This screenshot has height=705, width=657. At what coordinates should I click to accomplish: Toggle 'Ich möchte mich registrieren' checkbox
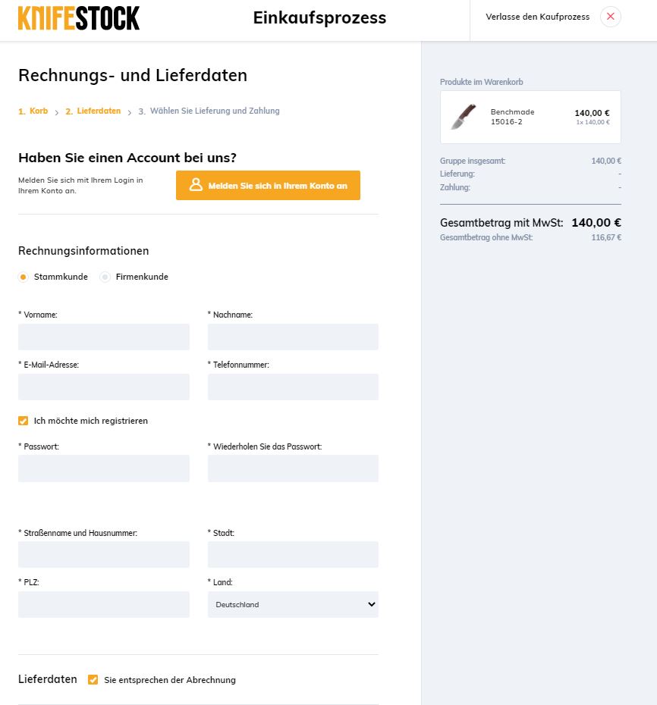tap(24, 421)
